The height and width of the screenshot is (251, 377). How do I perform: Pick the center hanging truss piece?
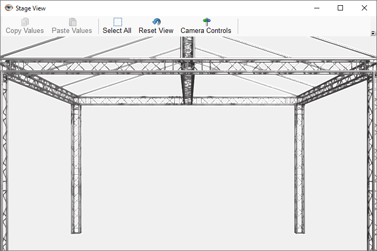187,84
